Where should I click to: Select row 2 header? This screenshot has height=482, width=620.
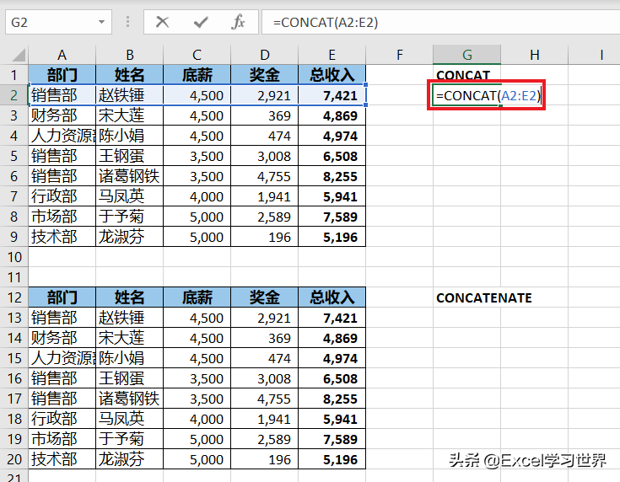coord(13,95)
